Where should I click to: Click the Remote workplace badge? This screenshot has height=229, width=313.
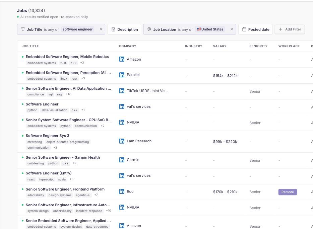(288, 192)
